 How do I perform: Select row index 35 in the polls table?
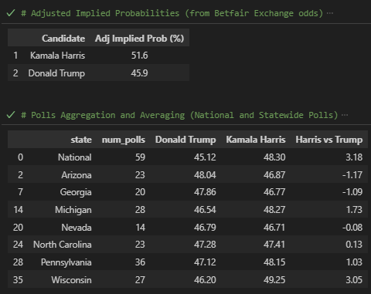coord(18,280)
